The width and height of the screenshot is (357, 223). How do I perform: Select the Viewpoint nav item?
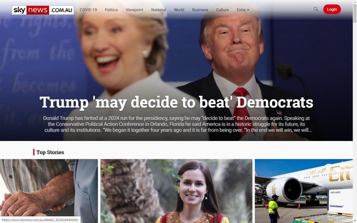(134, 10)
